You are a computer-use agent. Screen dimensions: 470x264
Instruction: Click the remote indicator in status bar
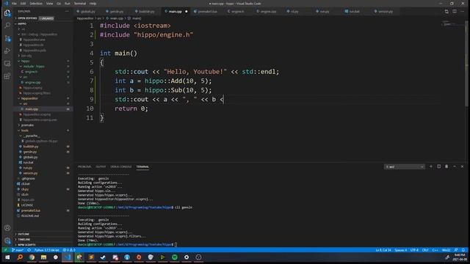pyautogui.click(x=5, y=250)
